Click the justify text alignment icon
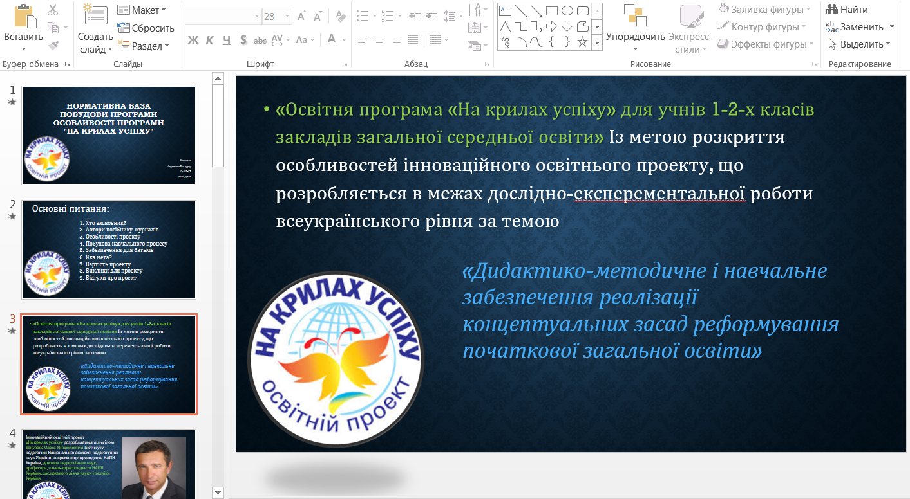The image size is (910, 499). [x=413, y=40]
